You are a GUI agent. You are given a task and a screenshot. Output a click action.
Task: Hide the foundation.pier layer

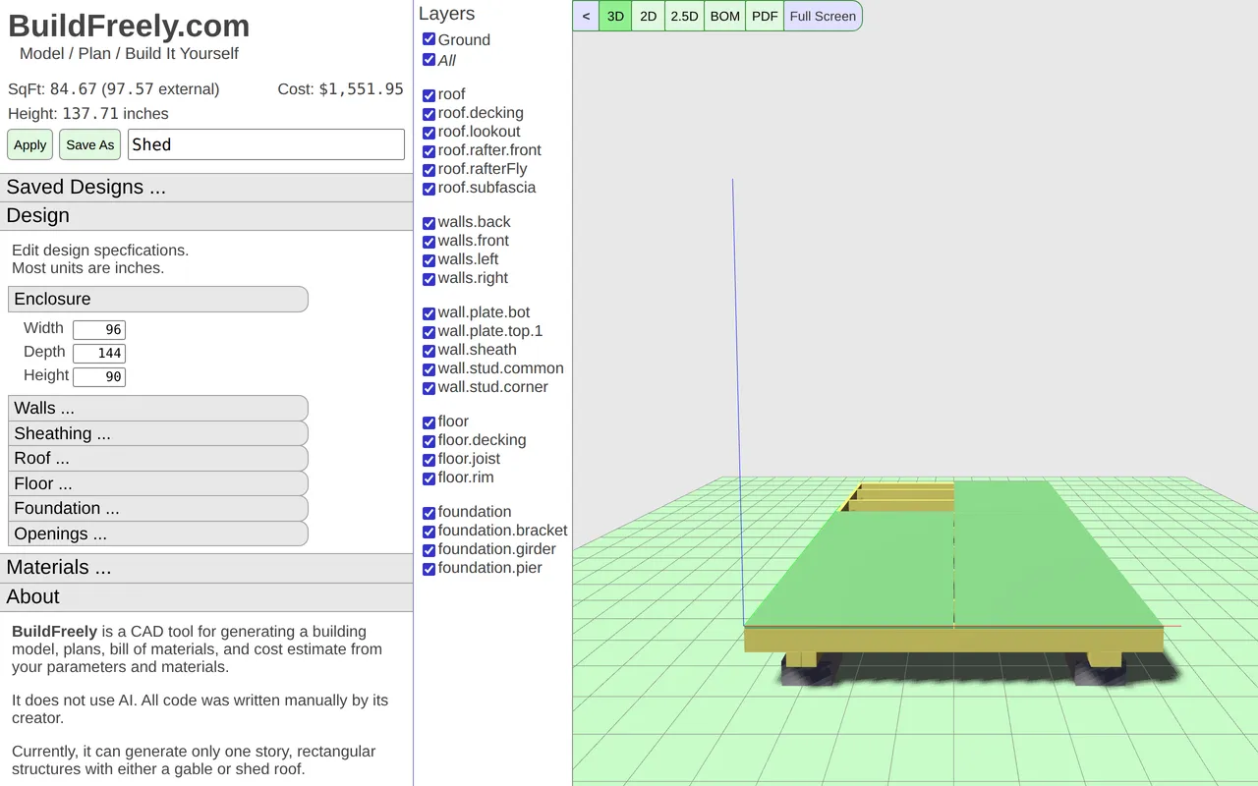click(429, 569)
